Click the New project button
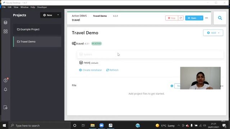 [48, 15]
